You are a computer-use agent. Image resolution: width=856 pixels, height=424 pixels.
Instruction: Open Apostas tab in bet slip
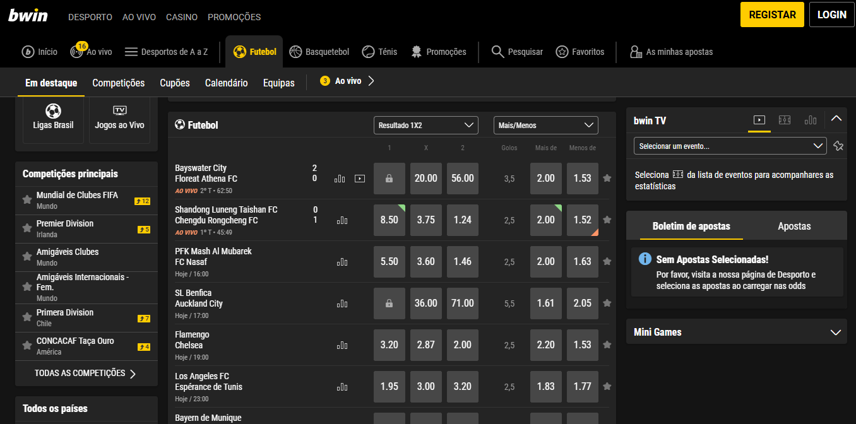[794, 226]
